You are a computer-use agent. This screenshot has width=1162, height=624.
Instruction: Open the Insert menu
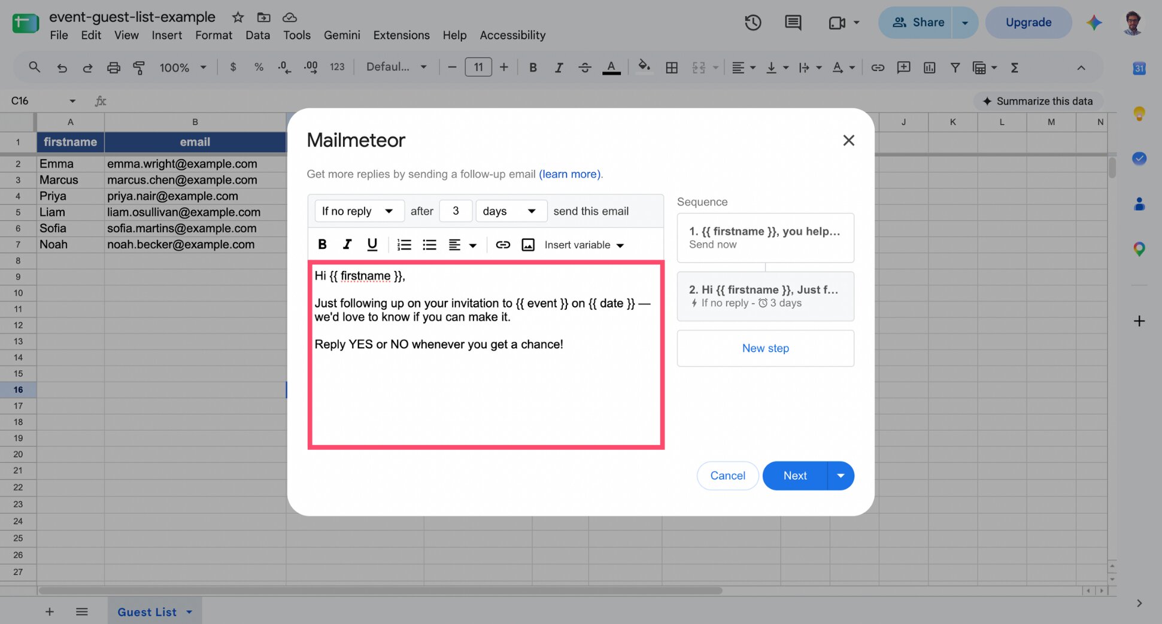[166, 35]
